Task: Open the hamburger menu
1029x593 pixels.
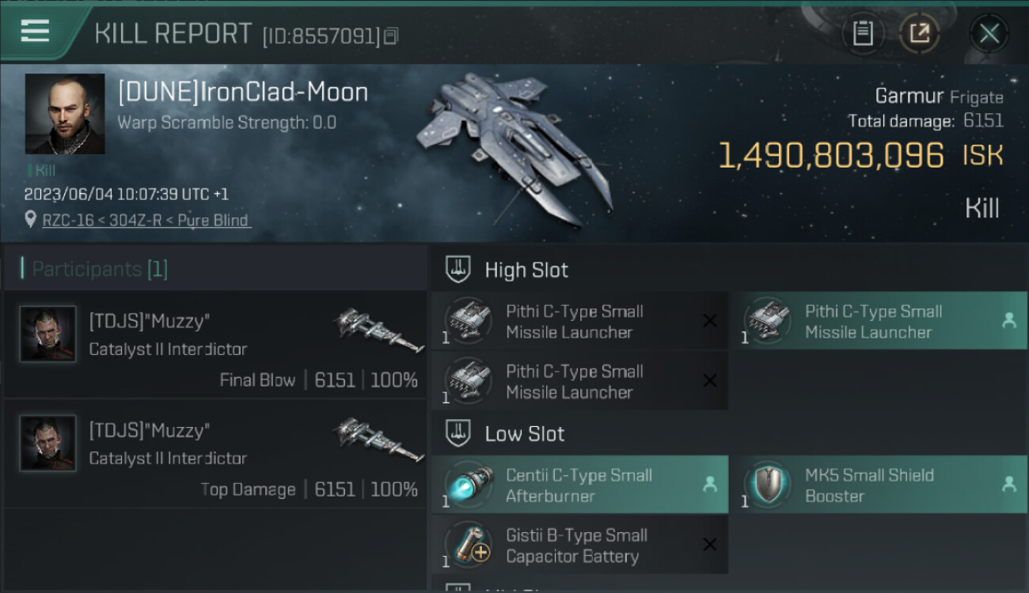Action: coord(36,32)
